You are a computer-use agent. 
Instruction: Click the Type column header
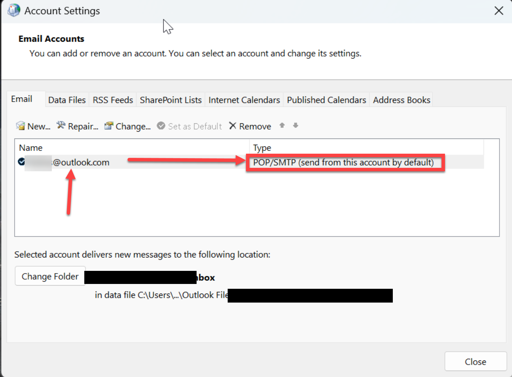(x=367, y=147)
